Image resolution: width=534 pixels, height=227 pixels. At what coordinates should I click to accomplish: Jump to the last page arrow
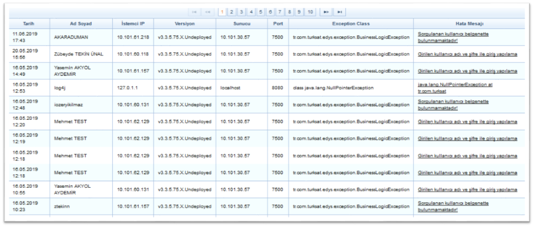(340, 12)
